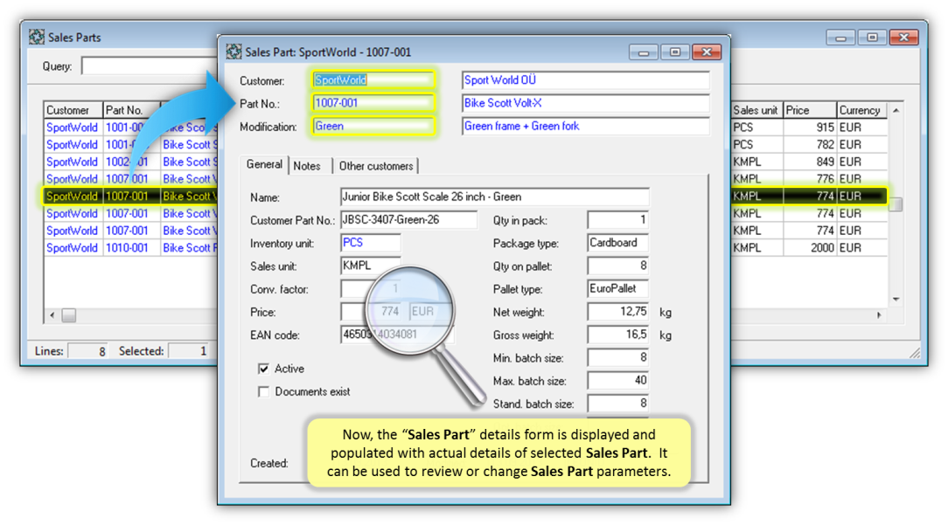
Task: Sort by the Customer column header
Action: click(73, 110)
